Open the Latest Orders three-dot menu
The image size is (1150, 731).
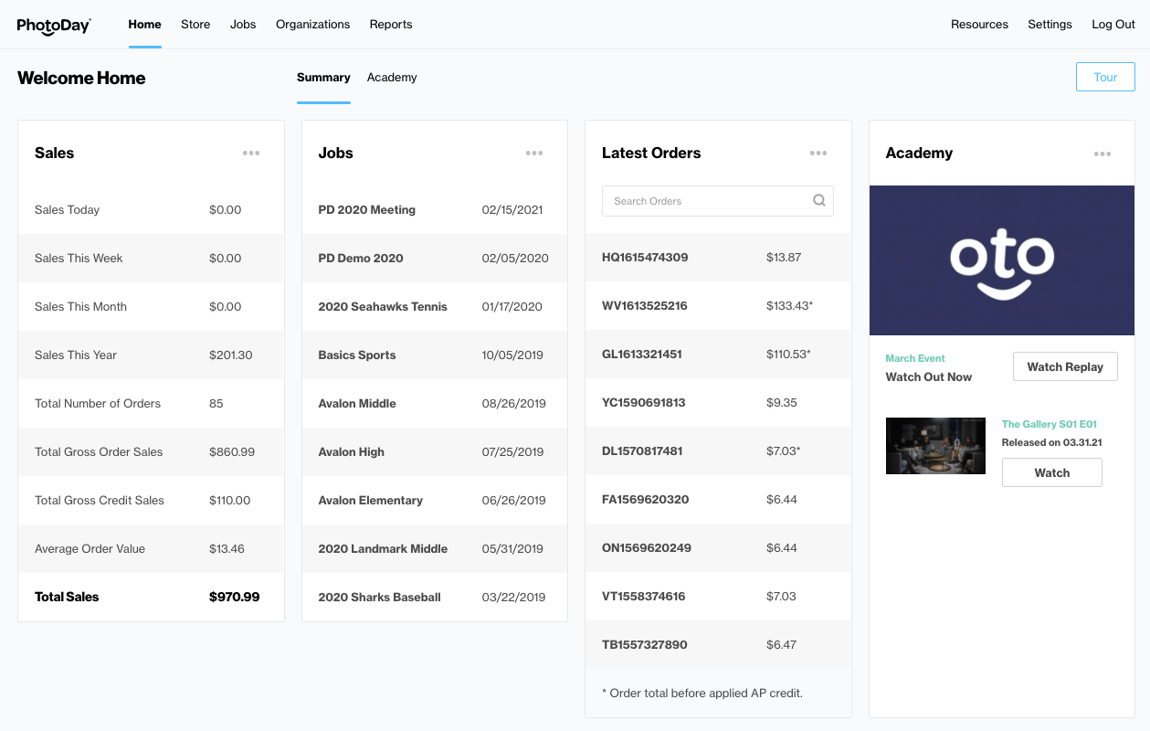coord(818,154)
